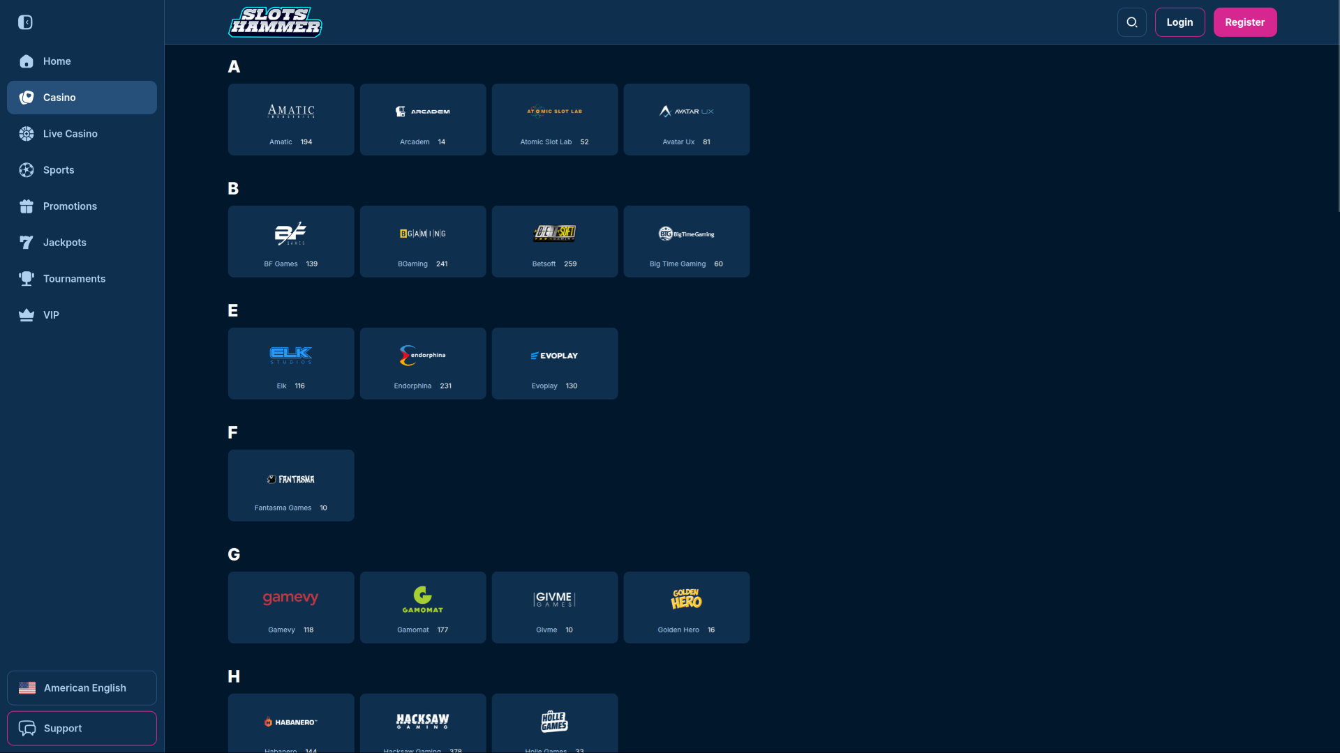Image resolution: width=1340 pixels, height=753 pixels.
Task: Click the Tournaments trophy icon
Action: pyautogui.click(x=27, y=279)
